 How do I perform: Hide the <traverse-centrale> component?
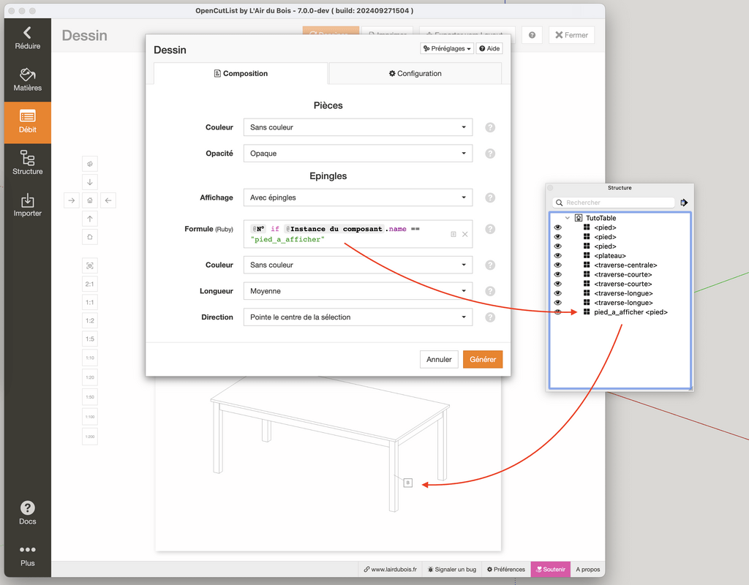[557, 265]
